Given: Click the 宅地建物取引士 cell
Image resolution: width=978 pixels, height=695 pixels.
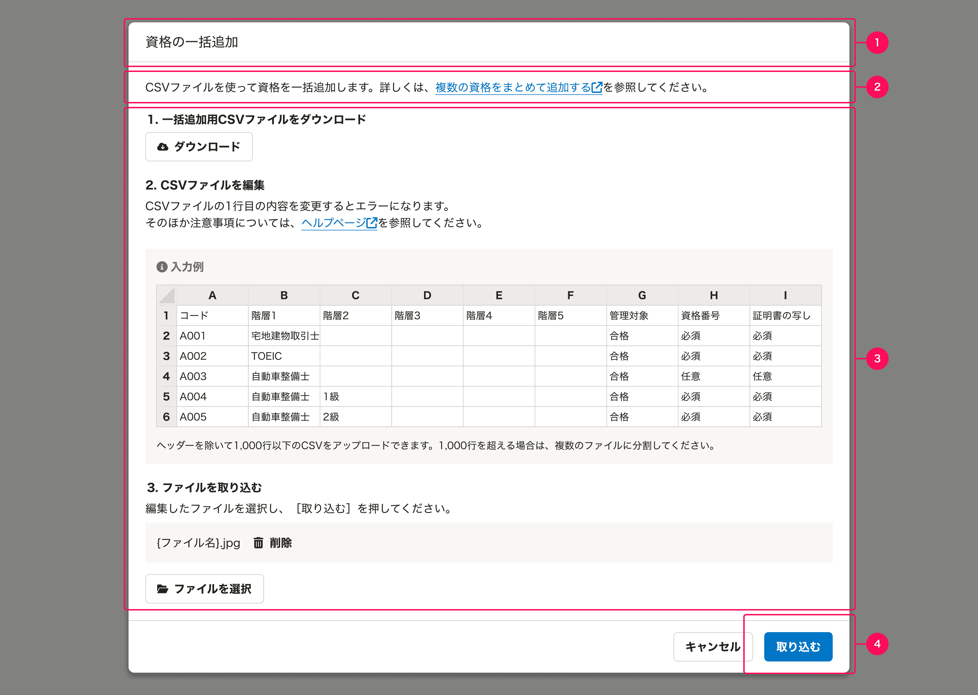Looking at the screenshot, I should point(284,336).
